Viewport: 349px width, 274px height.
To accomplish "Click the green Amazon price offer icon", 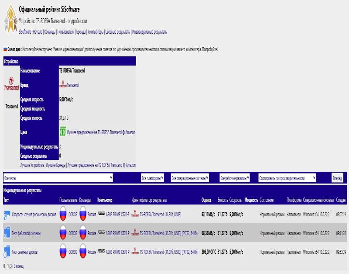I will (62, 132).
